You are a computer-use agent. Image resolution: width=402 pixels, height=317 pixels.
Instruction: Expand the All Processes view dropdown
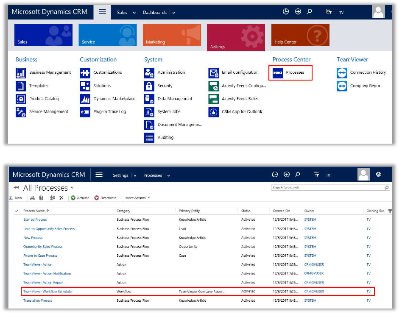tap(73, 188)
